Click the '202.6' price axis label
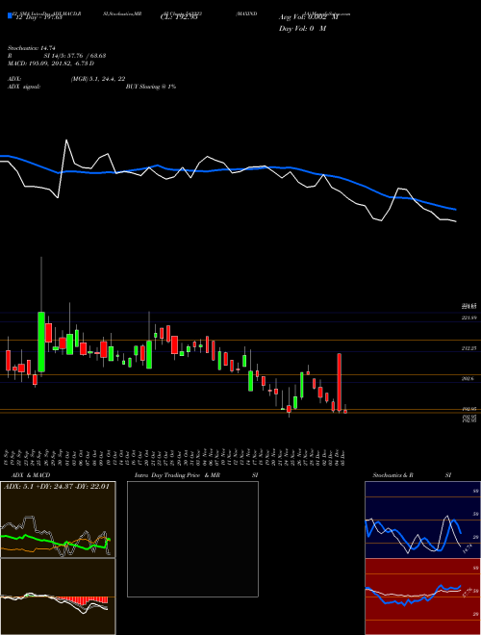The height and width of the screenshot is (635, 481). pyautogui.click(x=468, y=379)
